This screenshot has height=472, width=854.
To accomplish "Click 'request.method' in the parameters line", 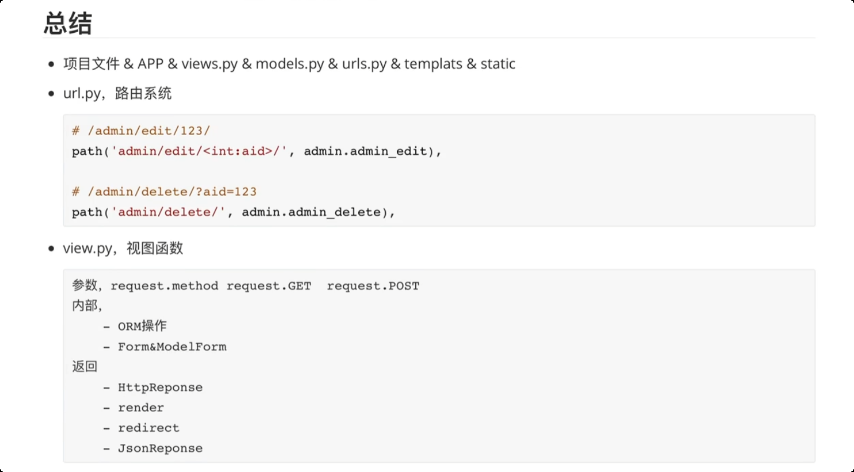I will [164, 286].
